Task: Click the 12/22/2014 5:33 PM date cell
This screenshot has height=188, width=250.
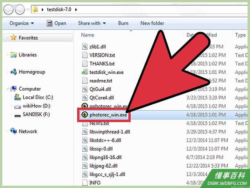Action: [207, 166]
